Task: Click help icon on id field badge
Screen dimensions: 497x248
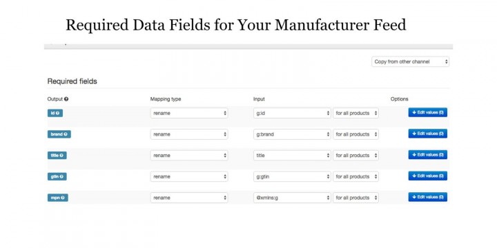Action: pyautogui.click(x=58, y=113)
